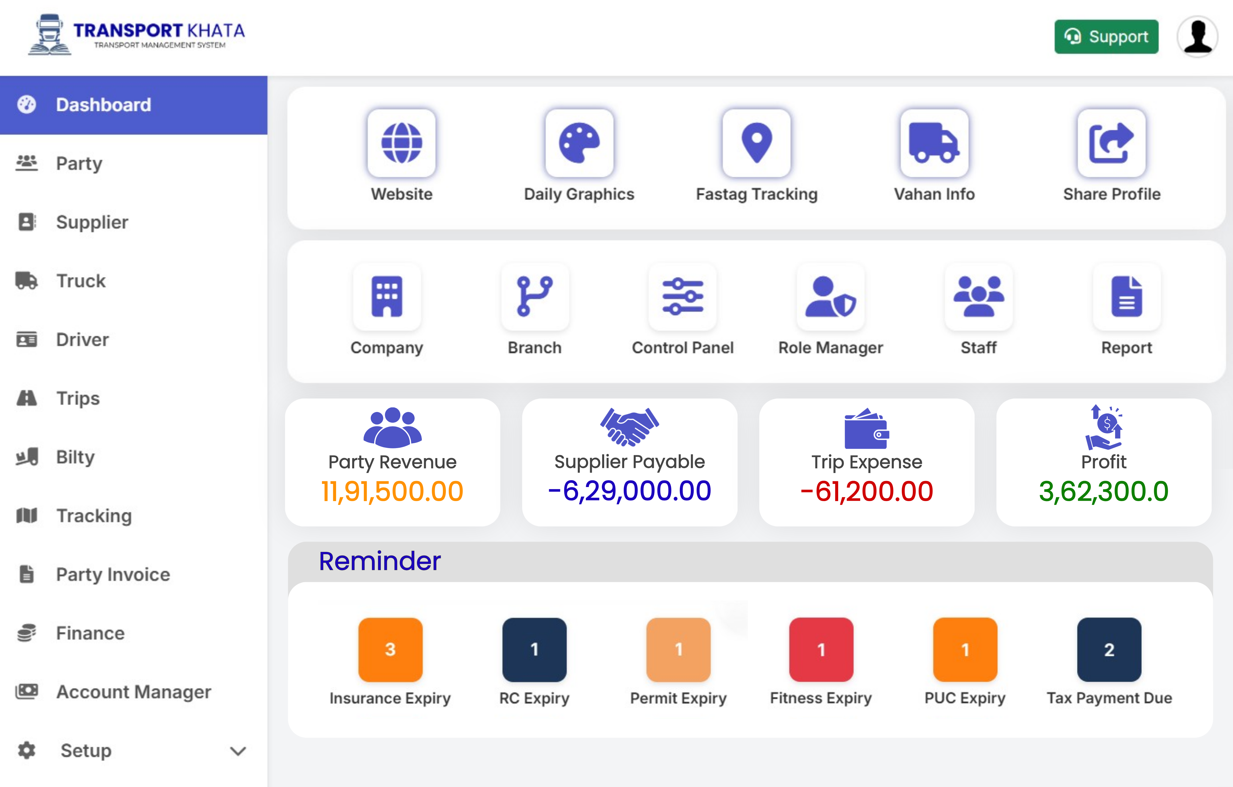Open the Website shortcut
The image size is (1233, 787).
(x=402, y=144)
